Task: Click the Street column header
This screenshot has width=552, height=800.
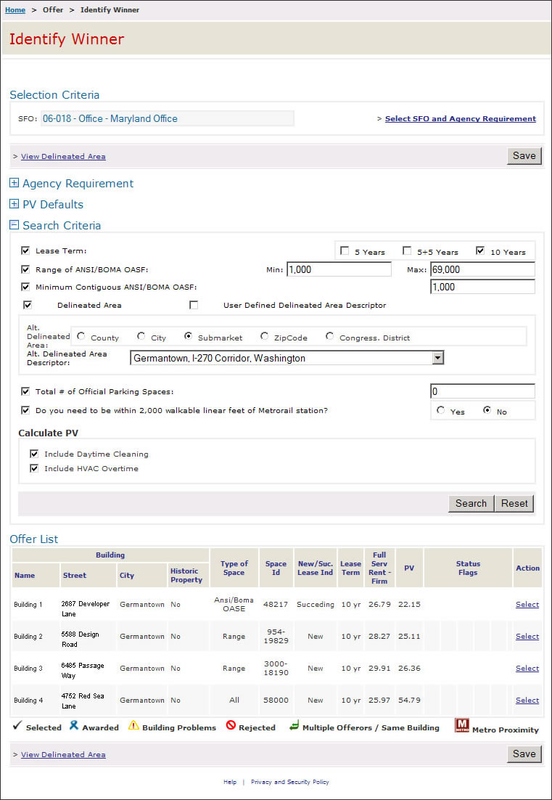Action: [x=88, y=575]
